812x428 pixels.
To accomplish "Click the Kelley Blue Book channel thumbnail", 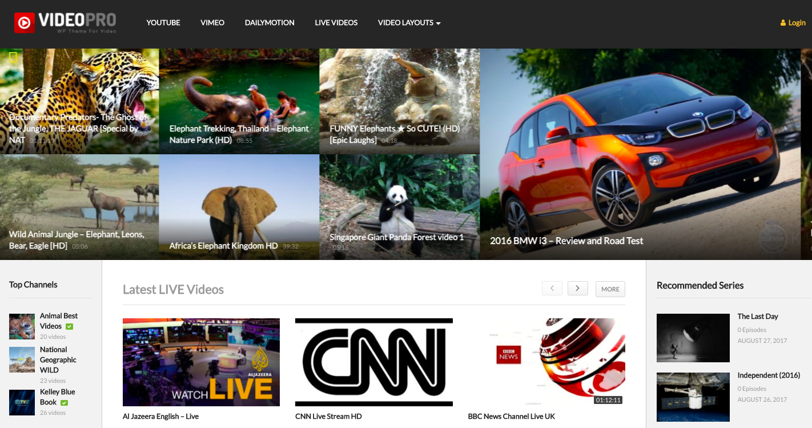I will pyautogui.click(x=22, y=402).
